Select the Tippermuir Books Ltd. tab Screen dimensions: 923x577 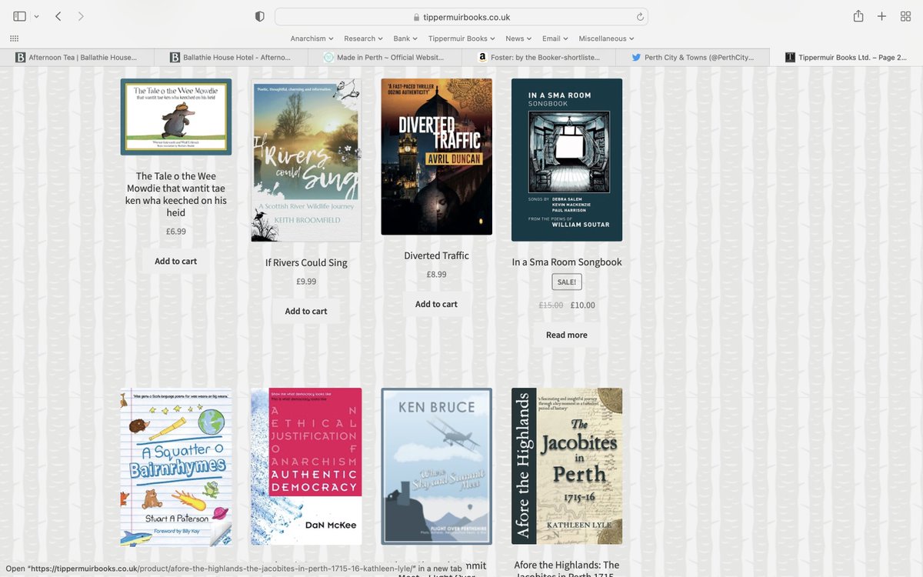[x=846, y=57]
